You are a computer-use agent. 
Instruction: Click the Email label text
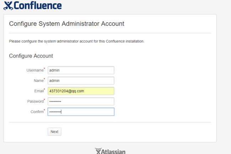(39, 91)
